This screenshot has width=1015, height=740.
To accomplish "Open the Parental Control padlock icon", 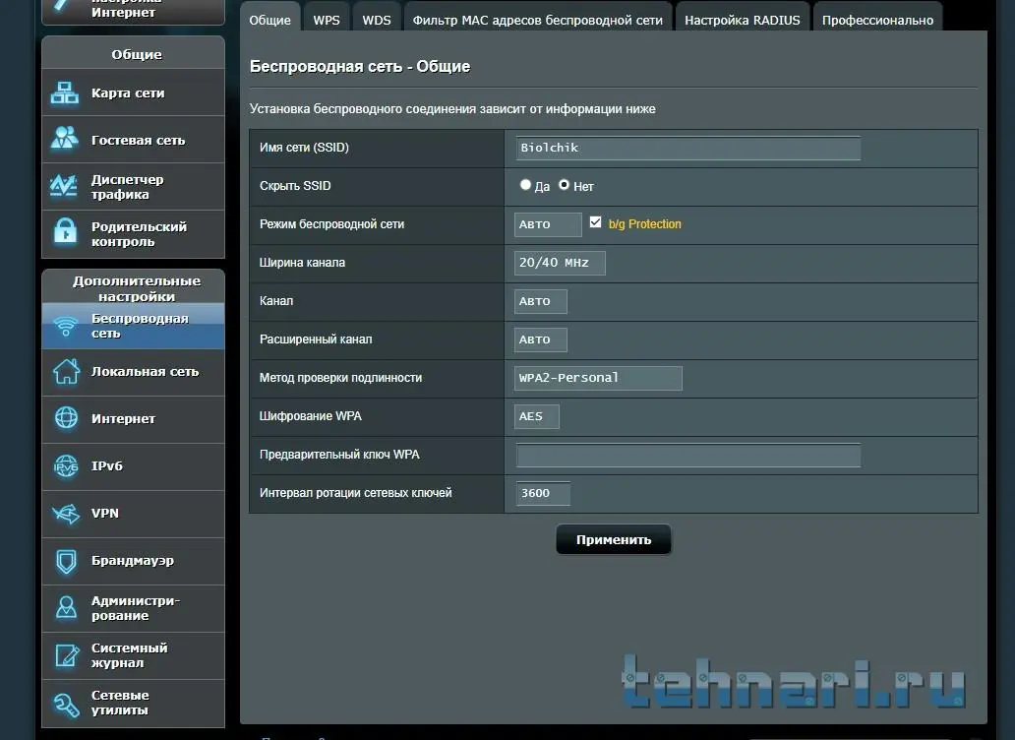I will [x=65, y=233].
